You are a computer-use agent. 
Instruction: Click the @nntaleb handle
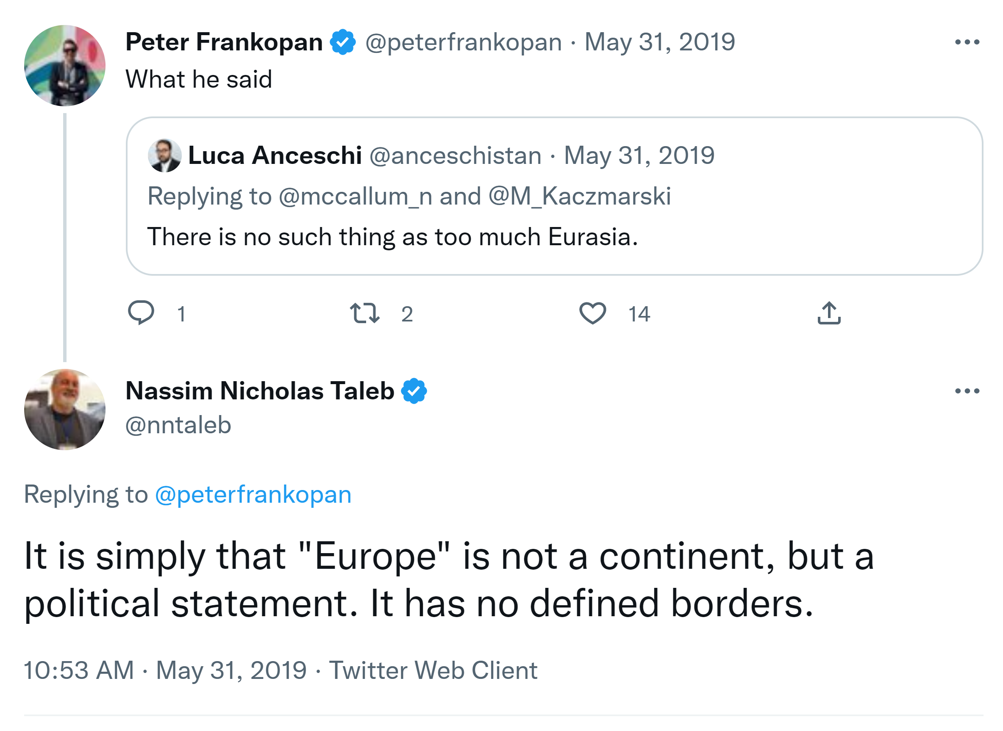coord(178,425)
